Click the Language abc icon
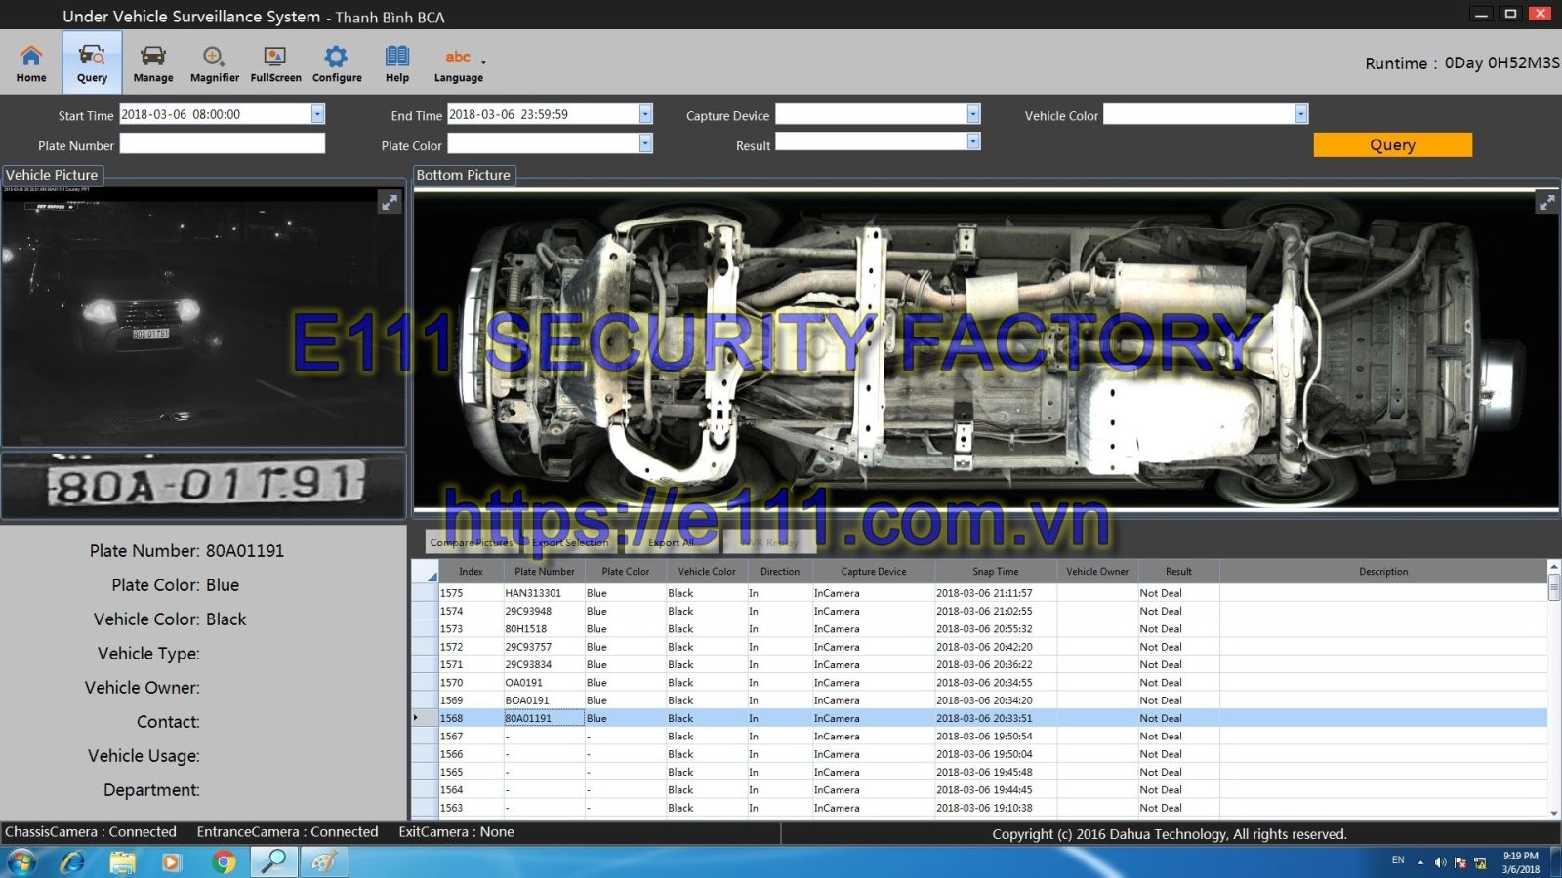 coord(458,62)
